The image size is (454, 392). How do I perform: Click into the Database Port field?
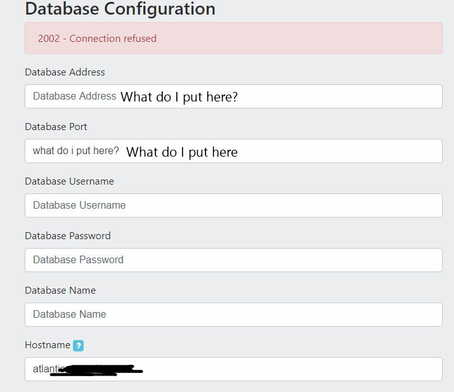pyautogui.click(x=342, y=151)
